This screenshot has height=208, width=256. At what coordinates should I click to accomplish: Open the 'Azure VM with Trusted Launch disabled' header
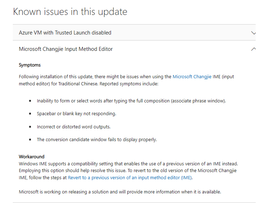point(134,32)
